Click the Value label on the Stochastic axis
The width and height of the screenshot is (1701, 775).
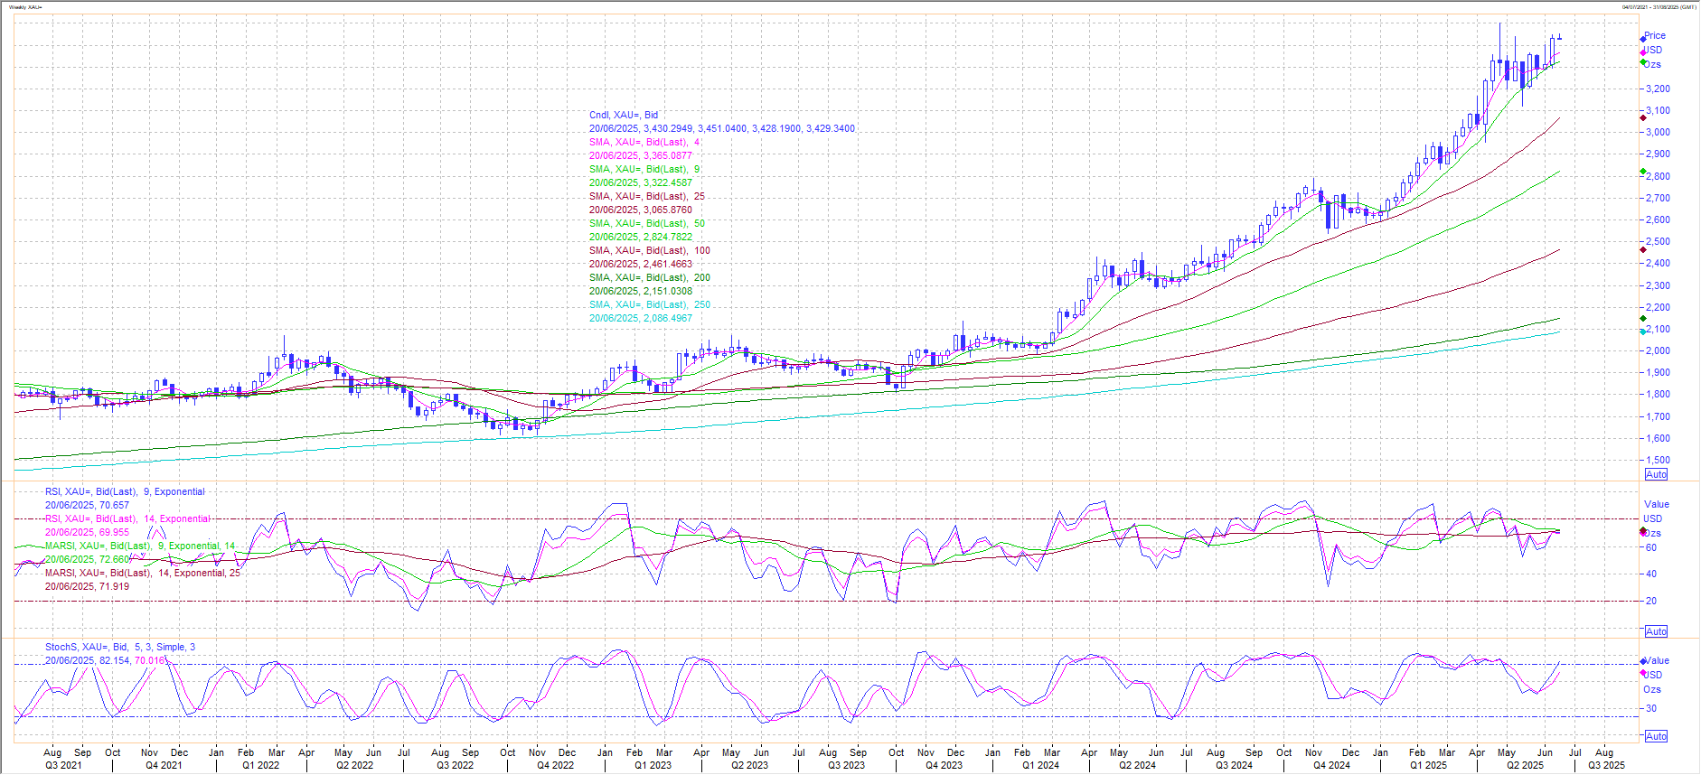click(x=1657, y=660)
